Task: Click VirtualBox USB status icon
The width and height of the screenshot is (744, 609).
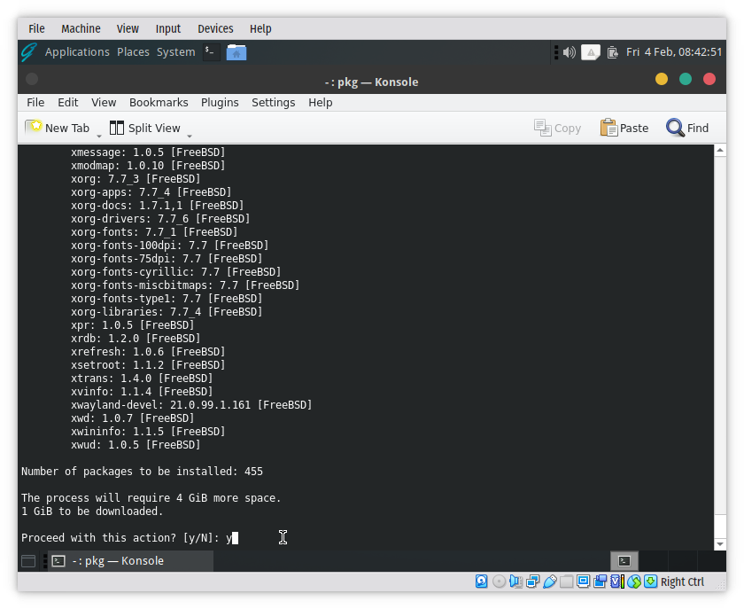Action: [x=550, y=582]
